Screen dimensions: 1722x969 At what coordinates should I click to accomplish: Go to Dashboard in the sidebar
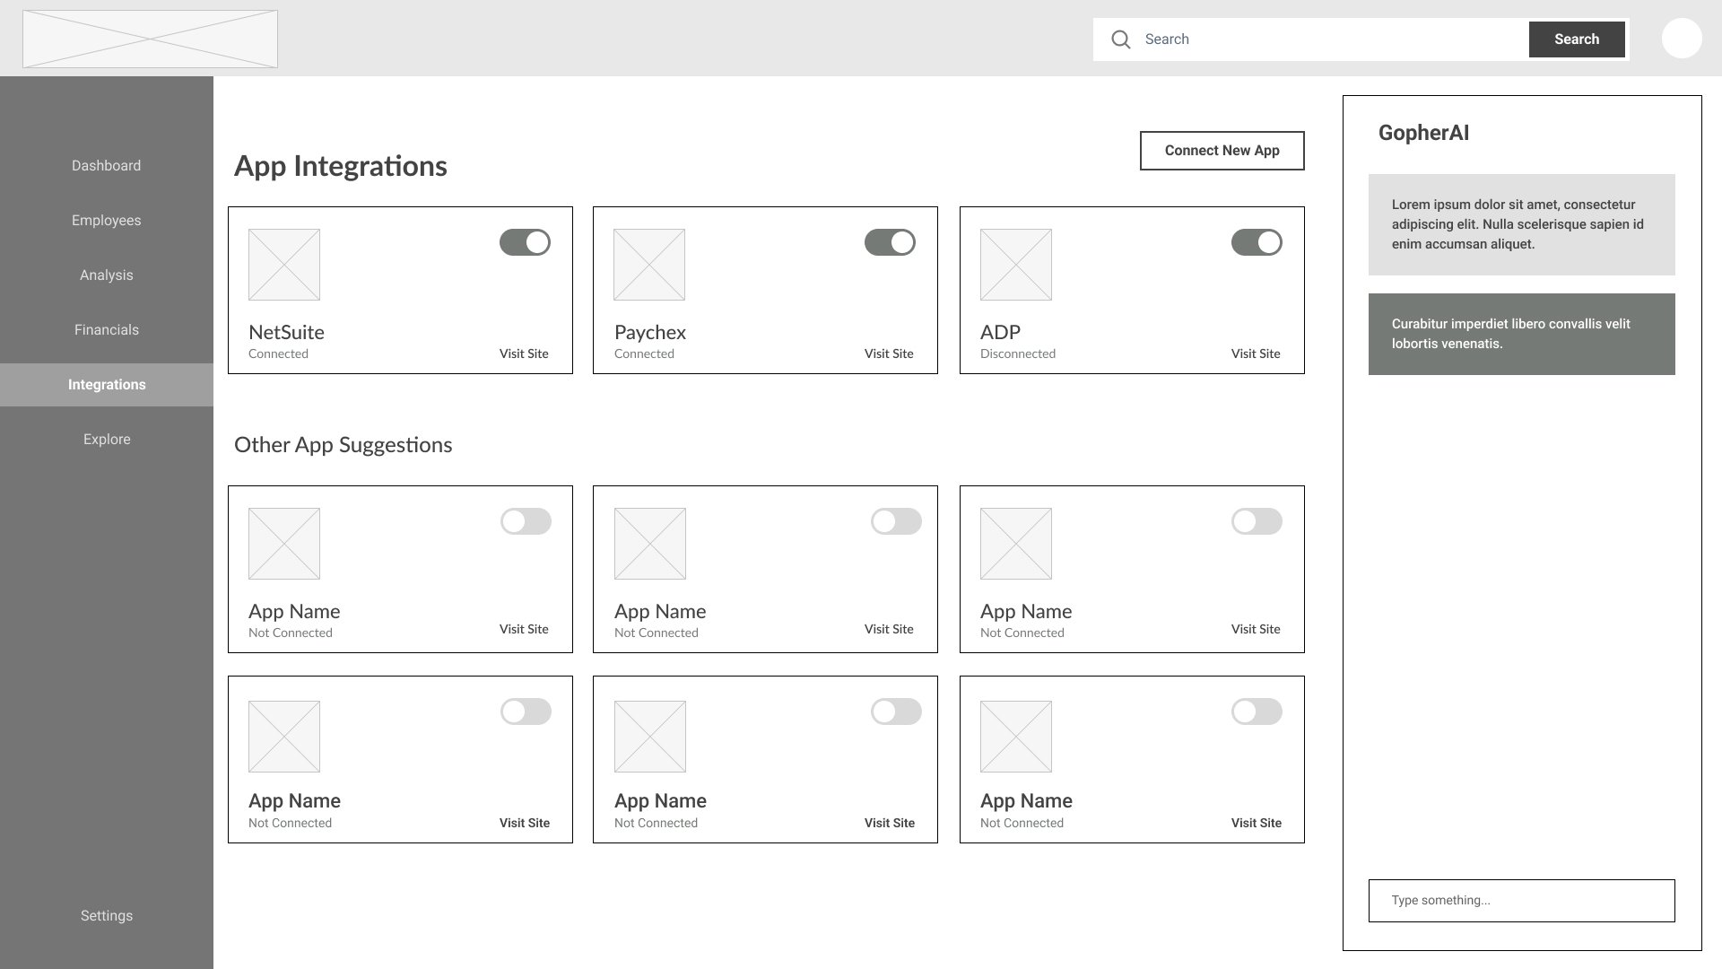coord(107,166)
